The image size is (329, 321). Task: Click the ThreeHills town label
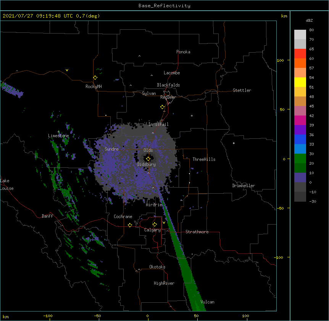click(204, 159)
